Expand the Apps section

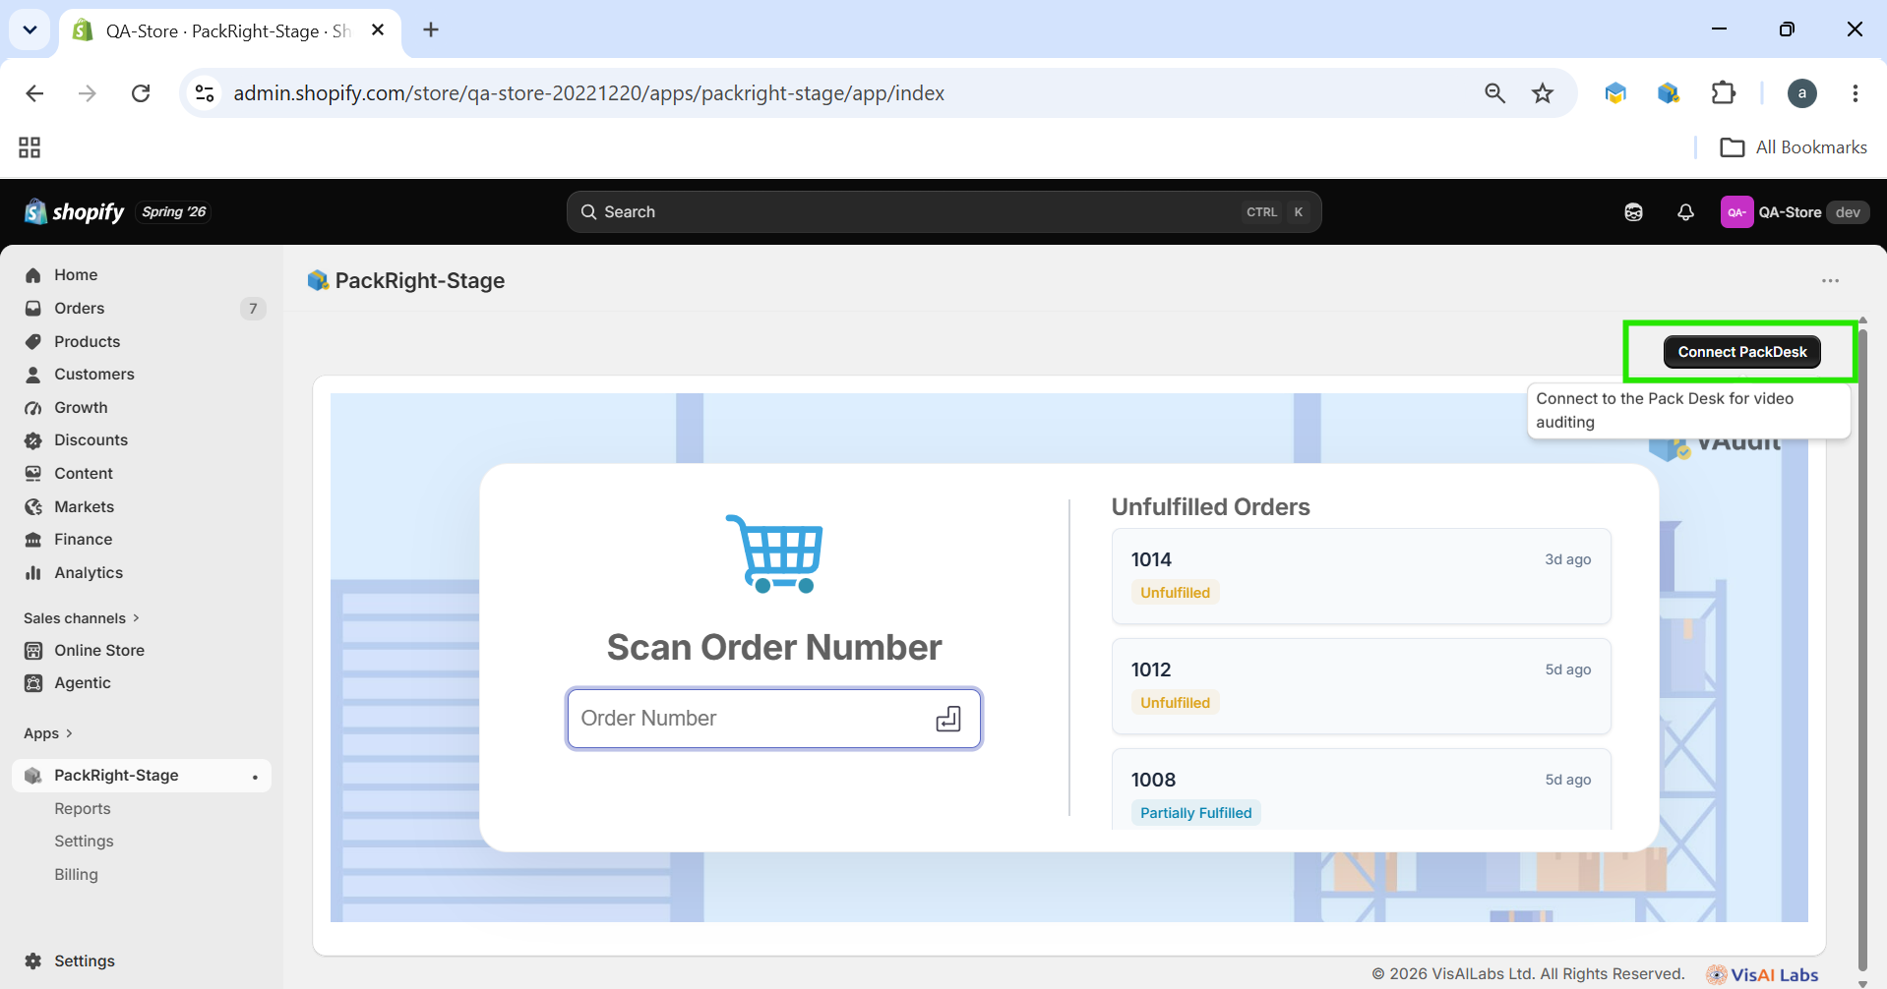[48, 733]
